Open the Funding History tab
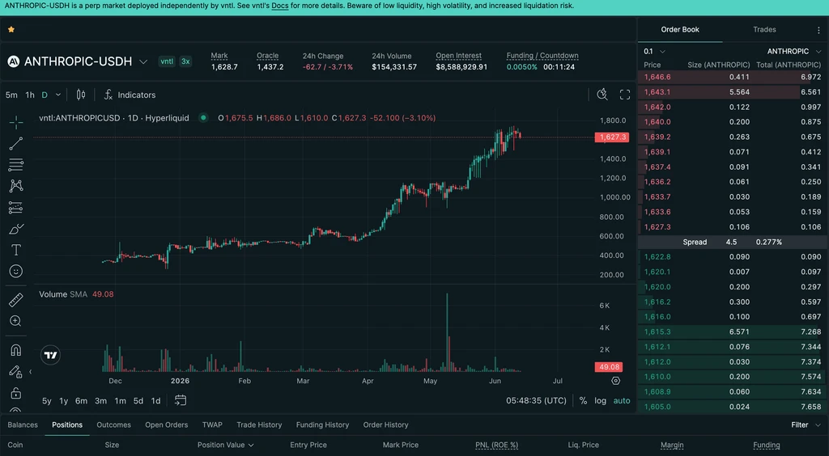 pyautogui.click(x=322, y=424)
